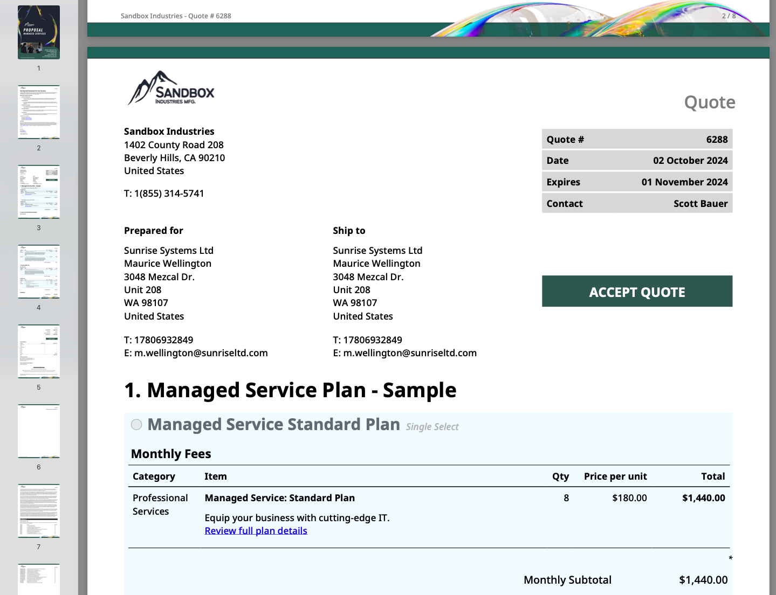The image size is (776, 595).
Task: Click the ACCEPT QUOTE button
Action: point(637,292)
